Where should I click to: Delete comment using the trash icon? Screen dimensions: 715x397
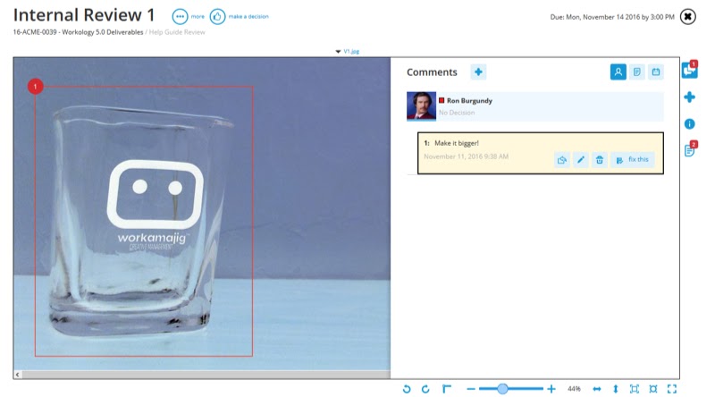[x=600, y=160]
